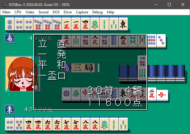This screenshot has height=134, width=190.
Task: Open the Capture menu
Action: click(x=82, y=12)
